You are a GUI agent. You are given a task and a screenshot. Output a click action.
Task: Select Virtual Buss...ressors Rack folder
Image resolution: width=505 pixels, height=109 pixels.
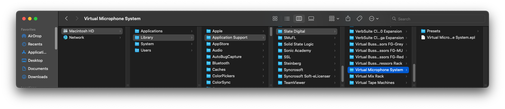click(378, 63)
